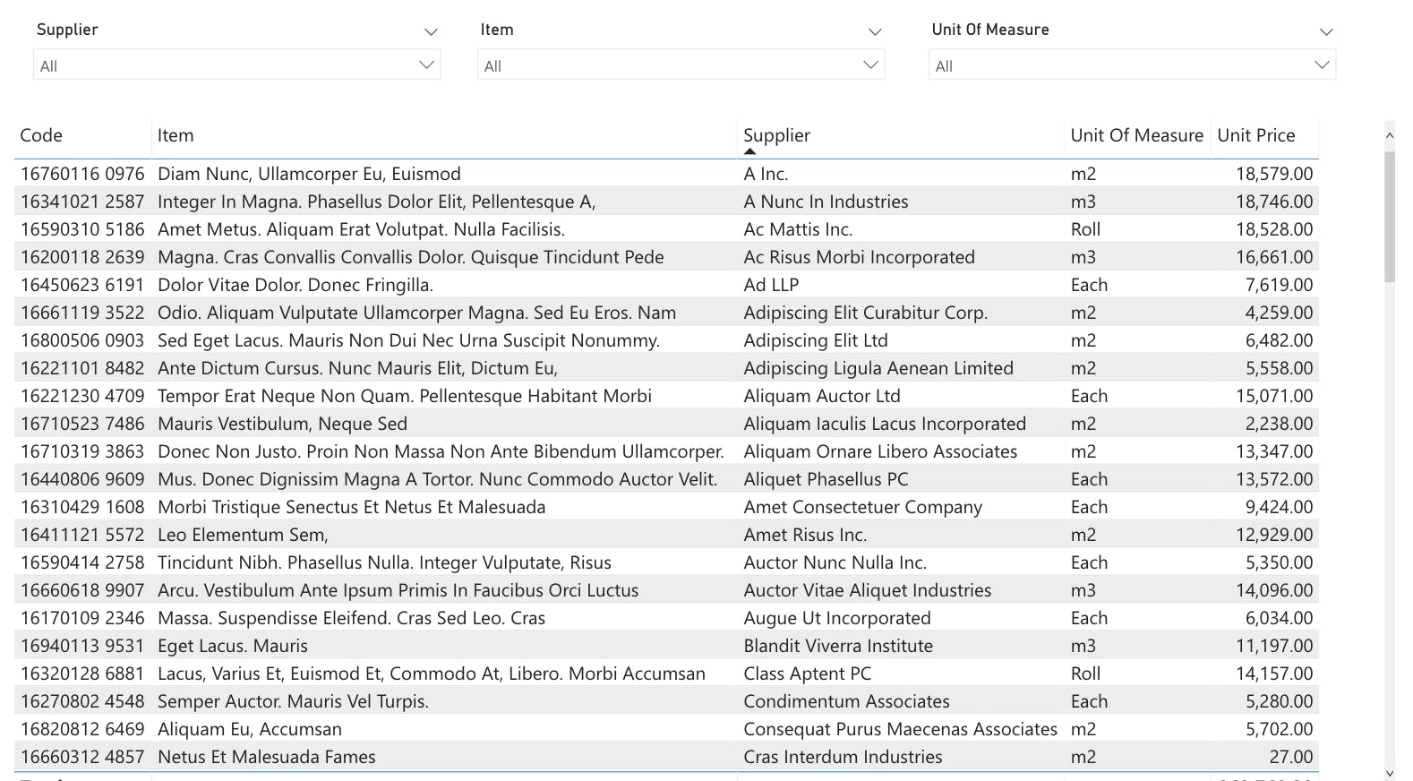Viewport: 1413px width, 781px height.
Task: Collapse the Item slicer header chevron
Action: (x=875, y=31)
